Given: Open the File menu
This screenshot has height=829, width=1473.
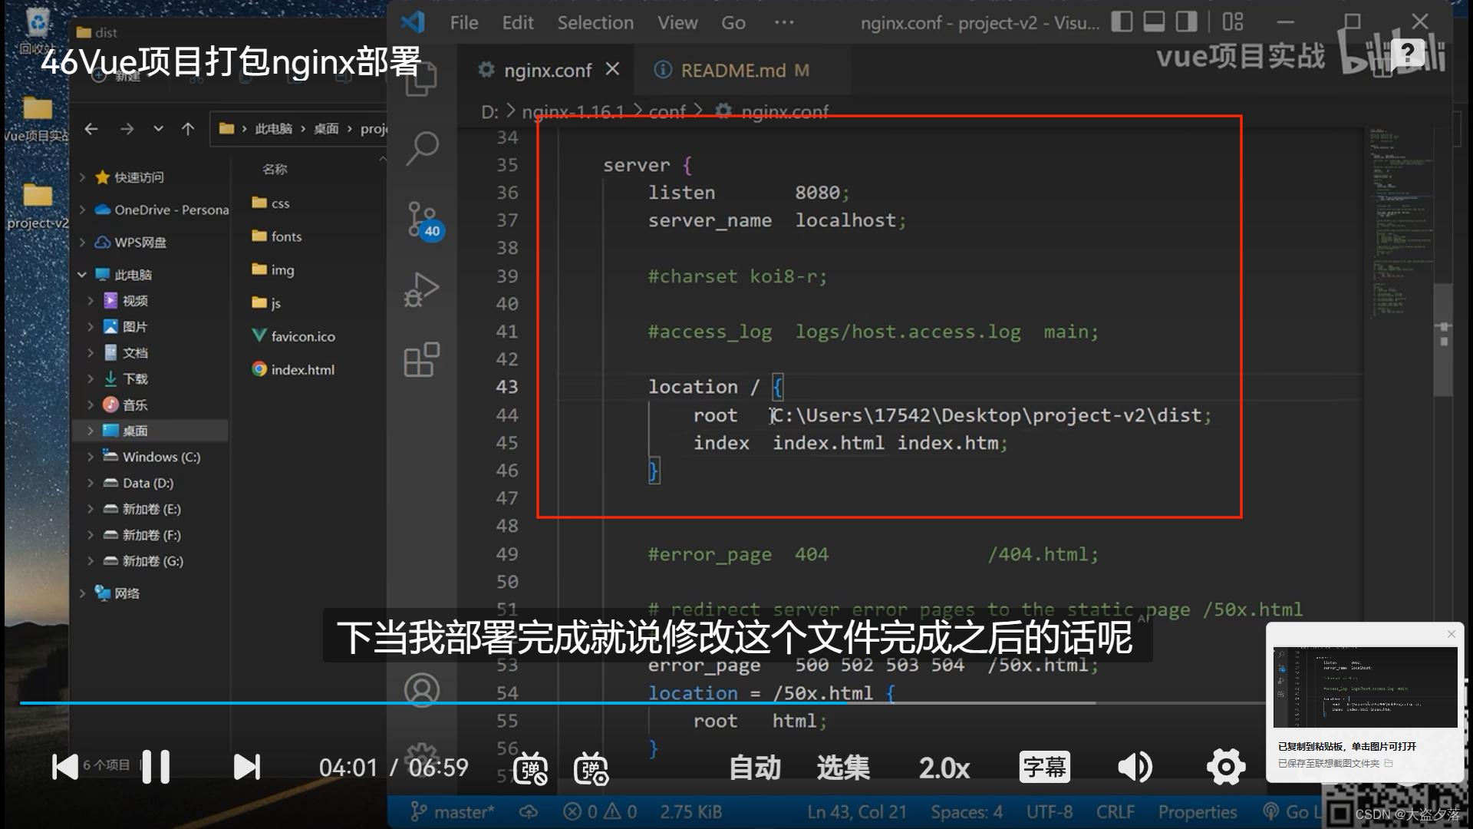Looking at the screenshot, I should tap(464, 23).
